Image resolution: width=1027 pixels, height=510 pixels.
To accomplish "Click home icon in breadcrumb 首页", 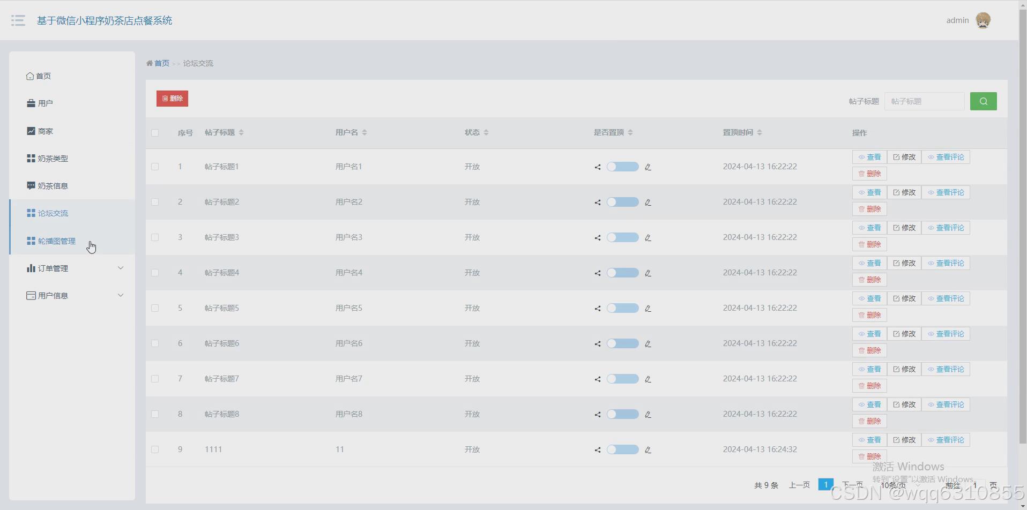I will click(150, 63).
